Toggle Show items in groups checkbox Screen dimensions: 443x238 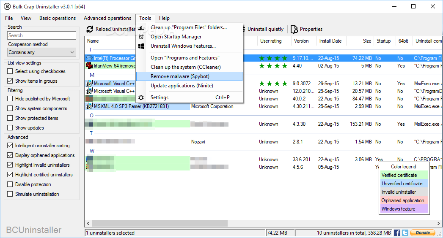point(10,81)
